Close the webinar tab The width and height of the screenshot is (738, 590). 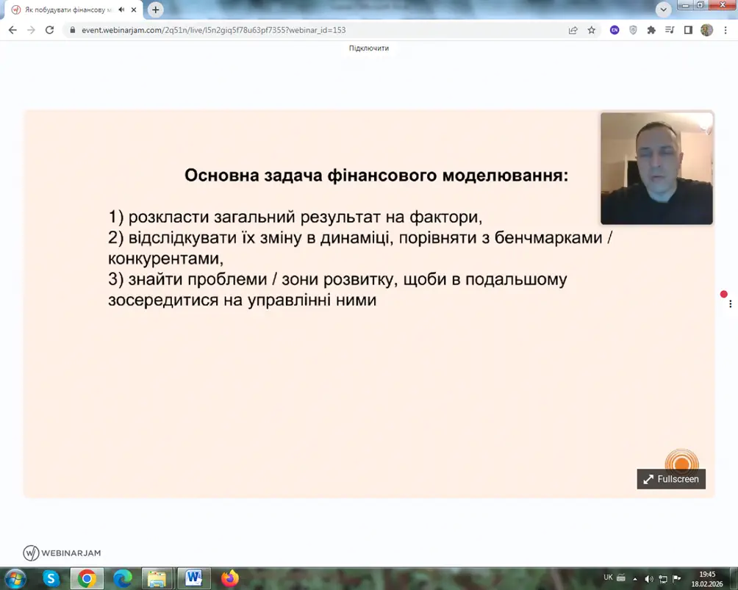point(134,10)
